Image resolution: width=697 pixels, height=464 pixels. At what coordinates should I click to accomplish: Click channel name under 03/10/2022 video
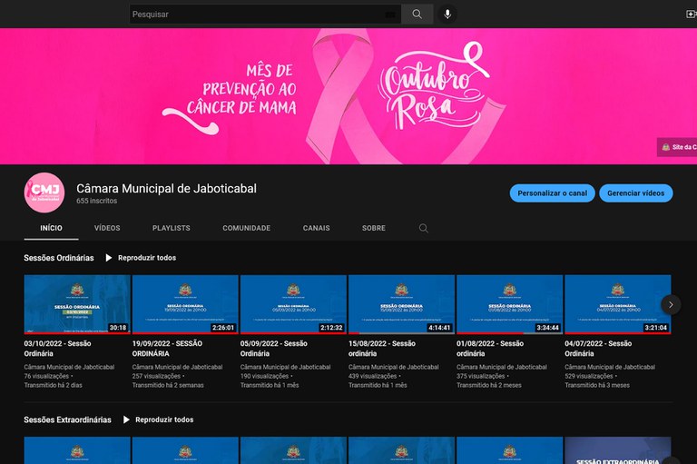point(69,367)
